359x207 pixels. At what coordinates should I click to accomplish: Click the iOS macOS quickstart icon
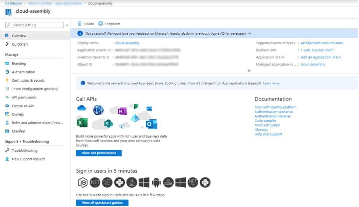pos(168,182)
